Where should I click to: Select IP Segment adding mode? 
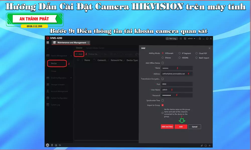(x=179, y=53)
